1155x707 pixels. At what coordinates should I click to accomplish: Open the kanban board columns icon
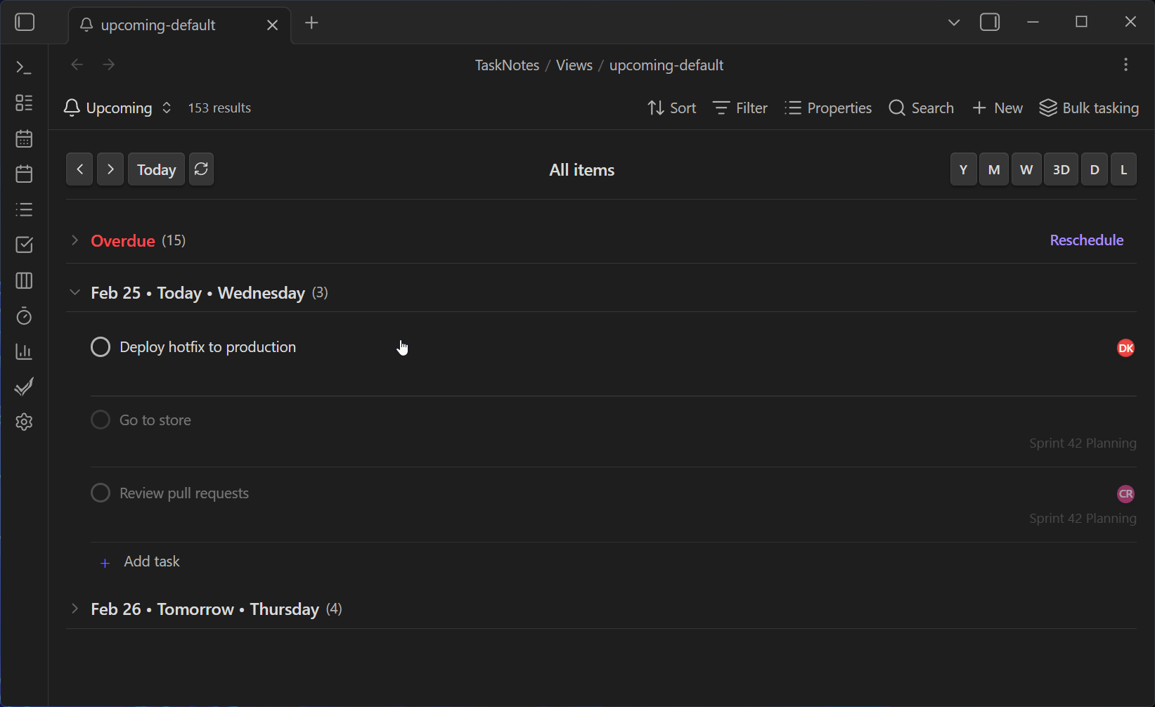click(23, 280)
